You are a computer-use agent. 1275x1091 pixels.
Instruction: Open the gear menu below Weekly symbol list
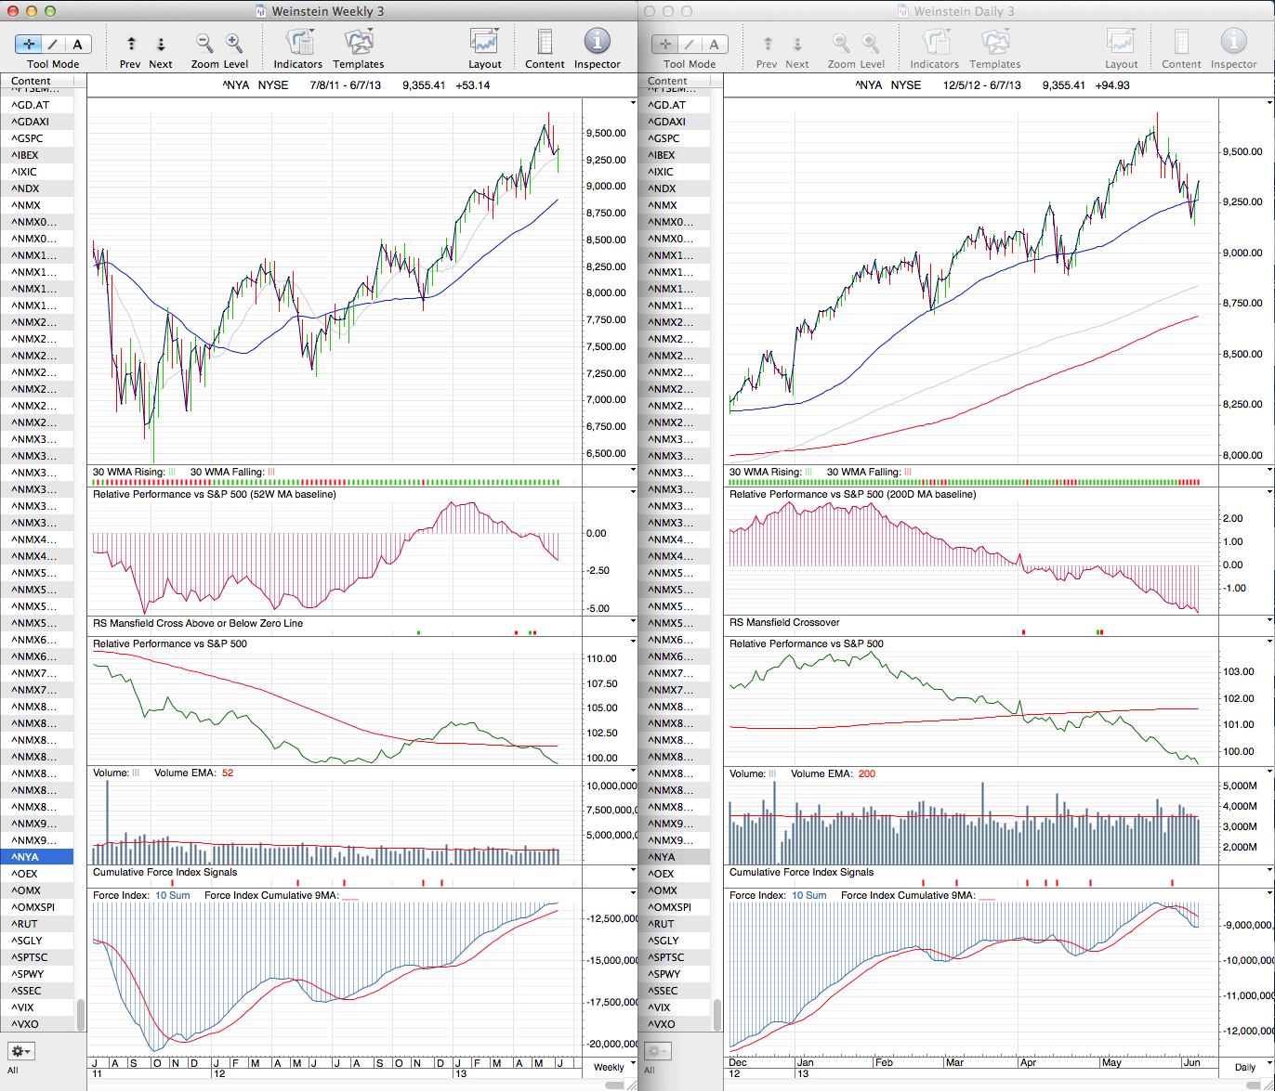tap(21, 1051)
